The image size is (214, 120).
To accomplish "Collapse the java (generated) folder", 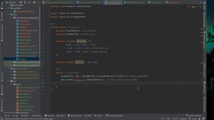I will tap(8, 69).
